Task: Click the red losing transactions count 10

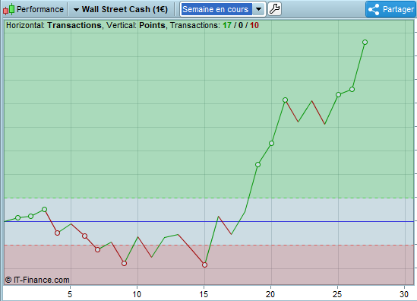Action: (x=254, y=25)
